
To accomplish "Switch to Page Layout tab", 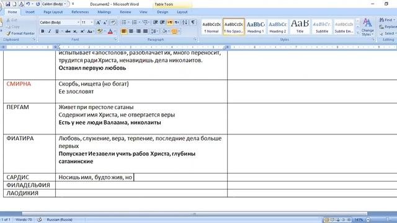I will coord(53,12).
